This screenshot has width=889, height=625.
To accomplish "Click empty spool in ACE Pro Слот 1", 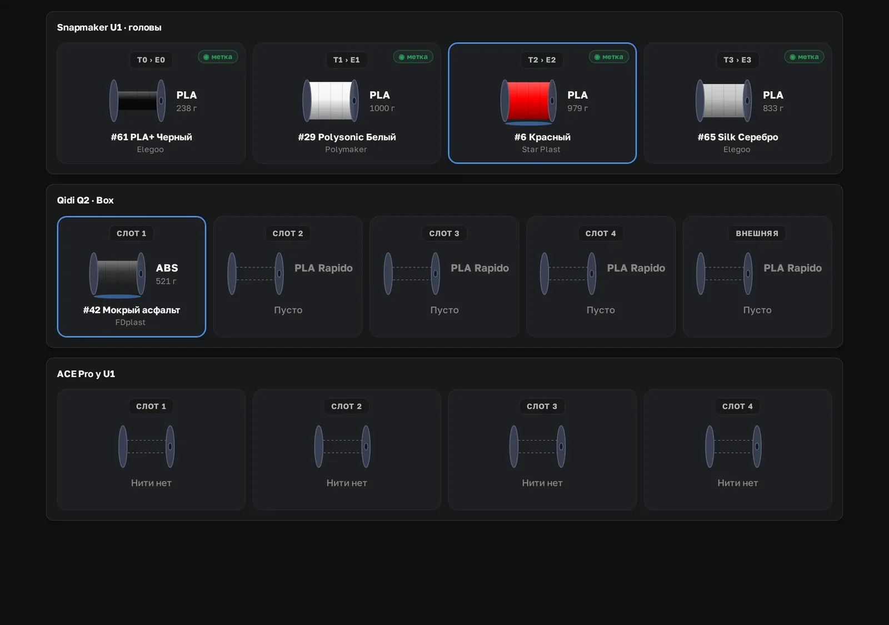I will 147,446.
